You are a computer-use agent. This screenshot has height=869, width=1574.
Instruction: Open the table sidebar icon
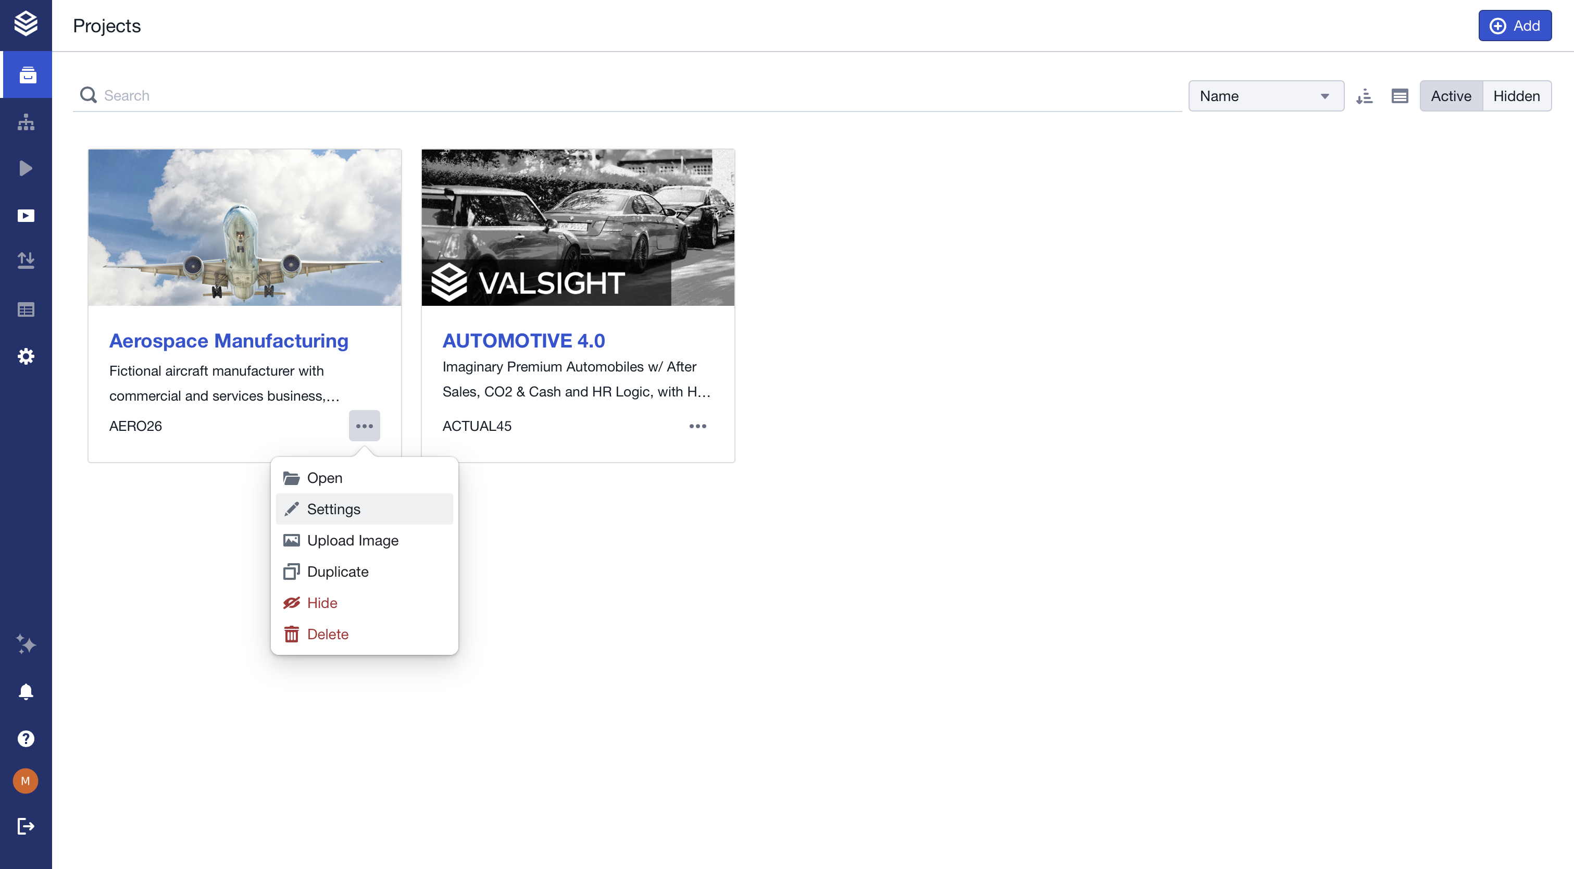click(x=26, y=310)
